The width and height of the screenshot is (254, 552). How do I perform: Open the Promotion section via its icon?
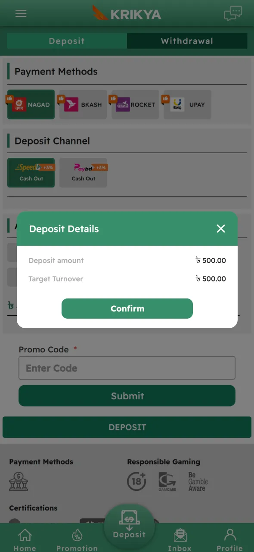[77, 538]
